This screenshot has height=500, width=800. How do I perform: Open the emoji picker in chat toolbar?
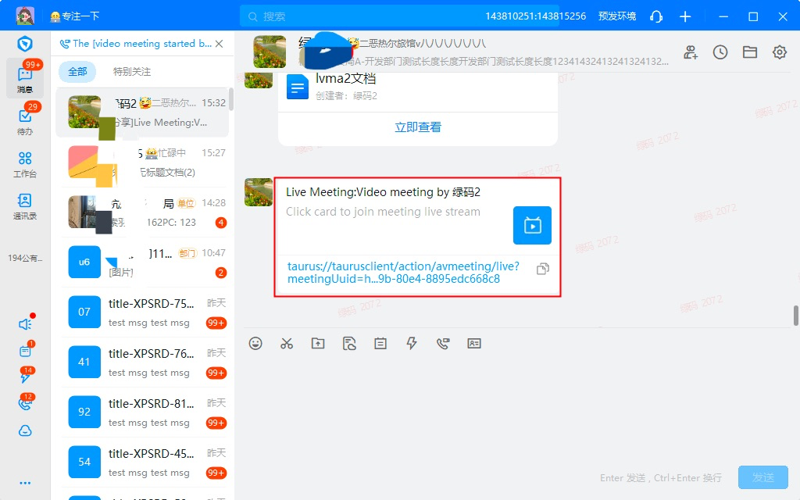point(255,343)
